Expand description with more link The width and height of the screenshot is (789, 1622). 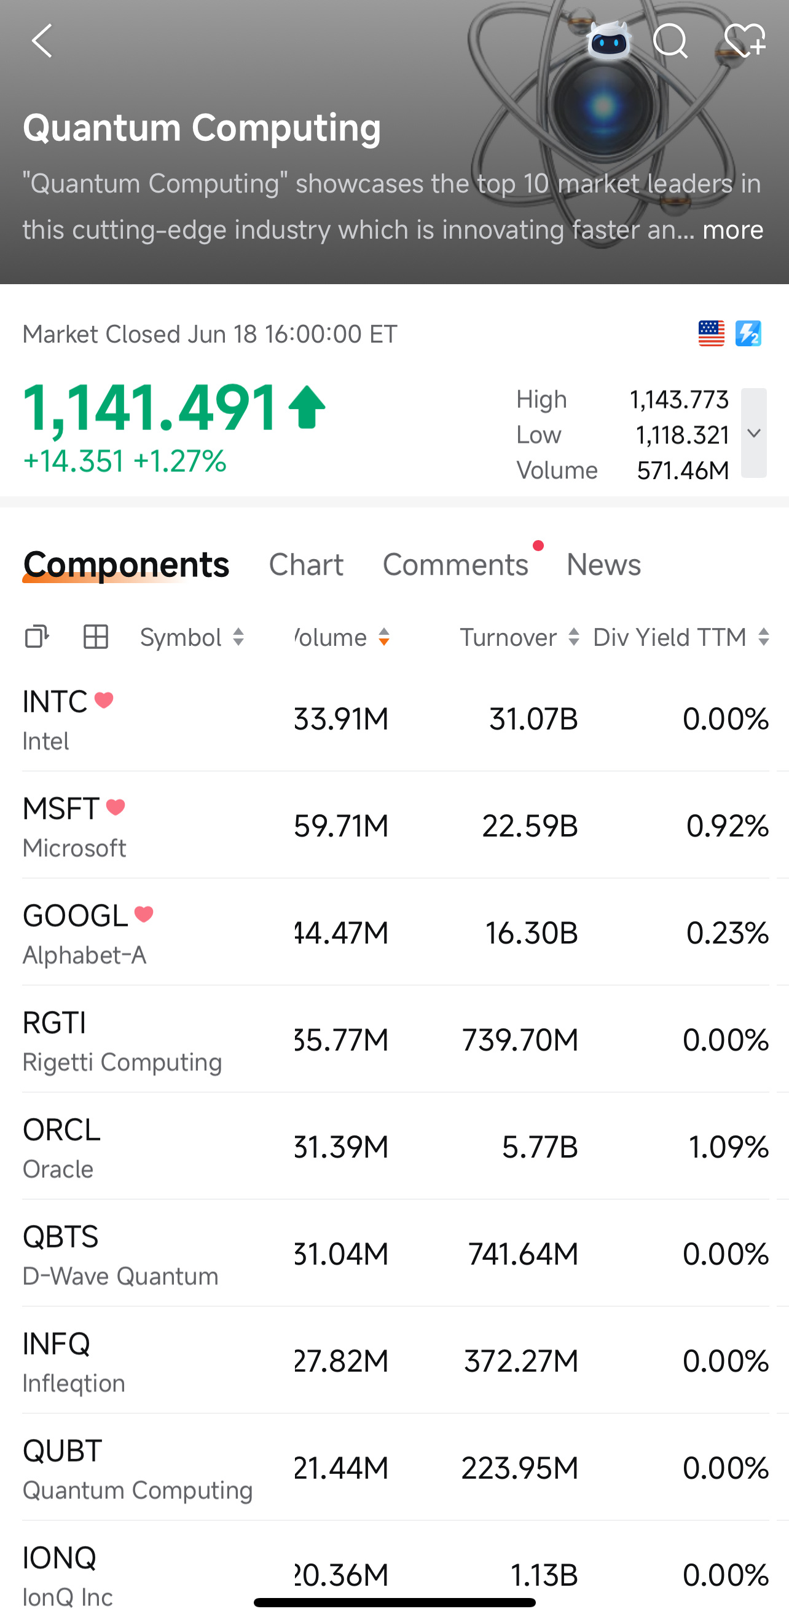click(733, 230)
